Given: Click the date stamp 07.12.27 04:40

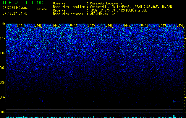Looking at the screenshot, I should [15, 14].
